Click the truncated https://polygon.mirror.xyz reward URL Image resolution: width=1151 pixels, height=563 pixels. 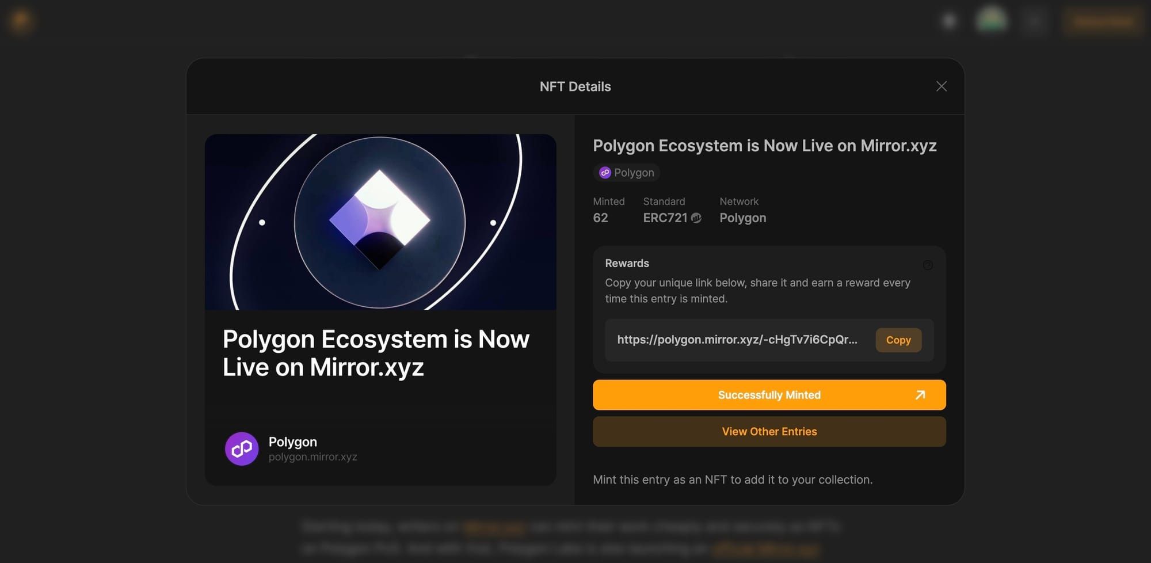pos(737,340)
